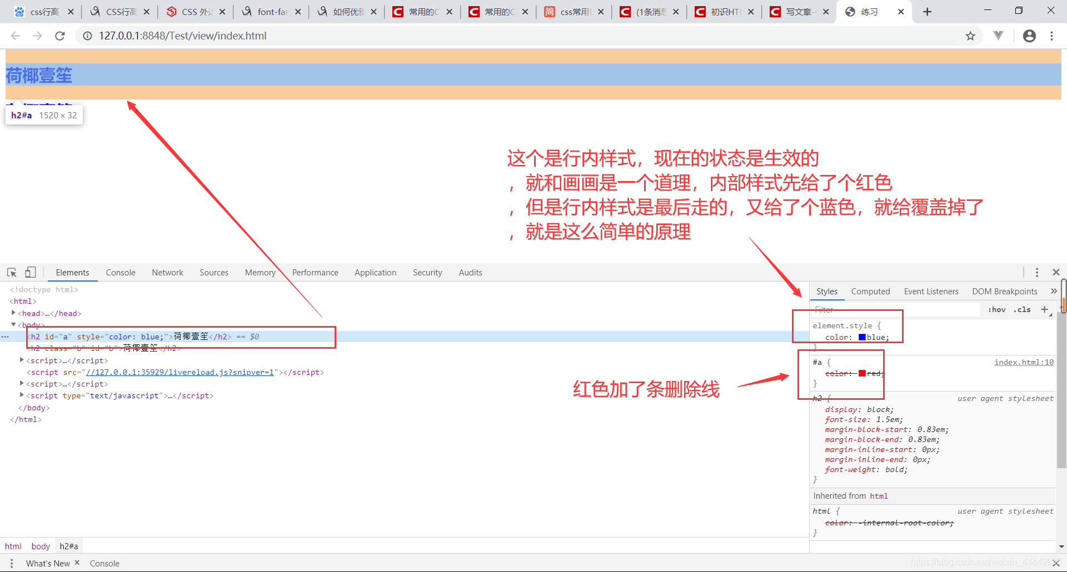The image size is (1067, 572).
Task: Open DevTools customize menu (three dots)
Action: point(1037,272)
